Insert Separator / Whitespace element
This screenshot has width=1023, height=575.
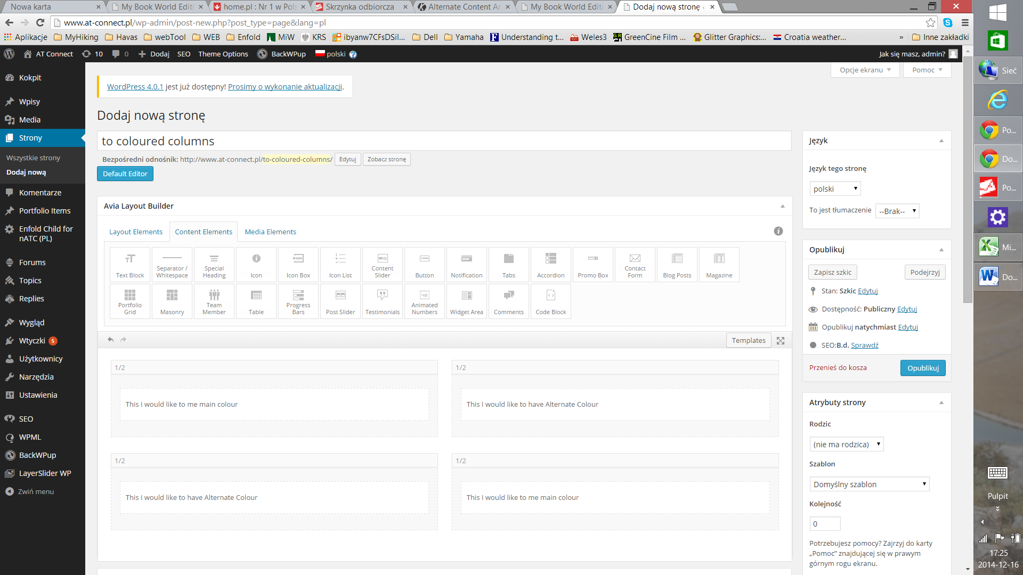(x=172, y=265)
